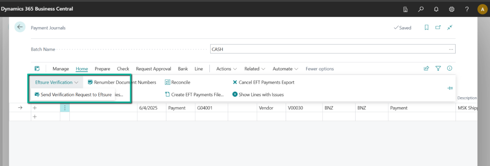
Task: Click the Reconcile action
Action: coord(177,82)
